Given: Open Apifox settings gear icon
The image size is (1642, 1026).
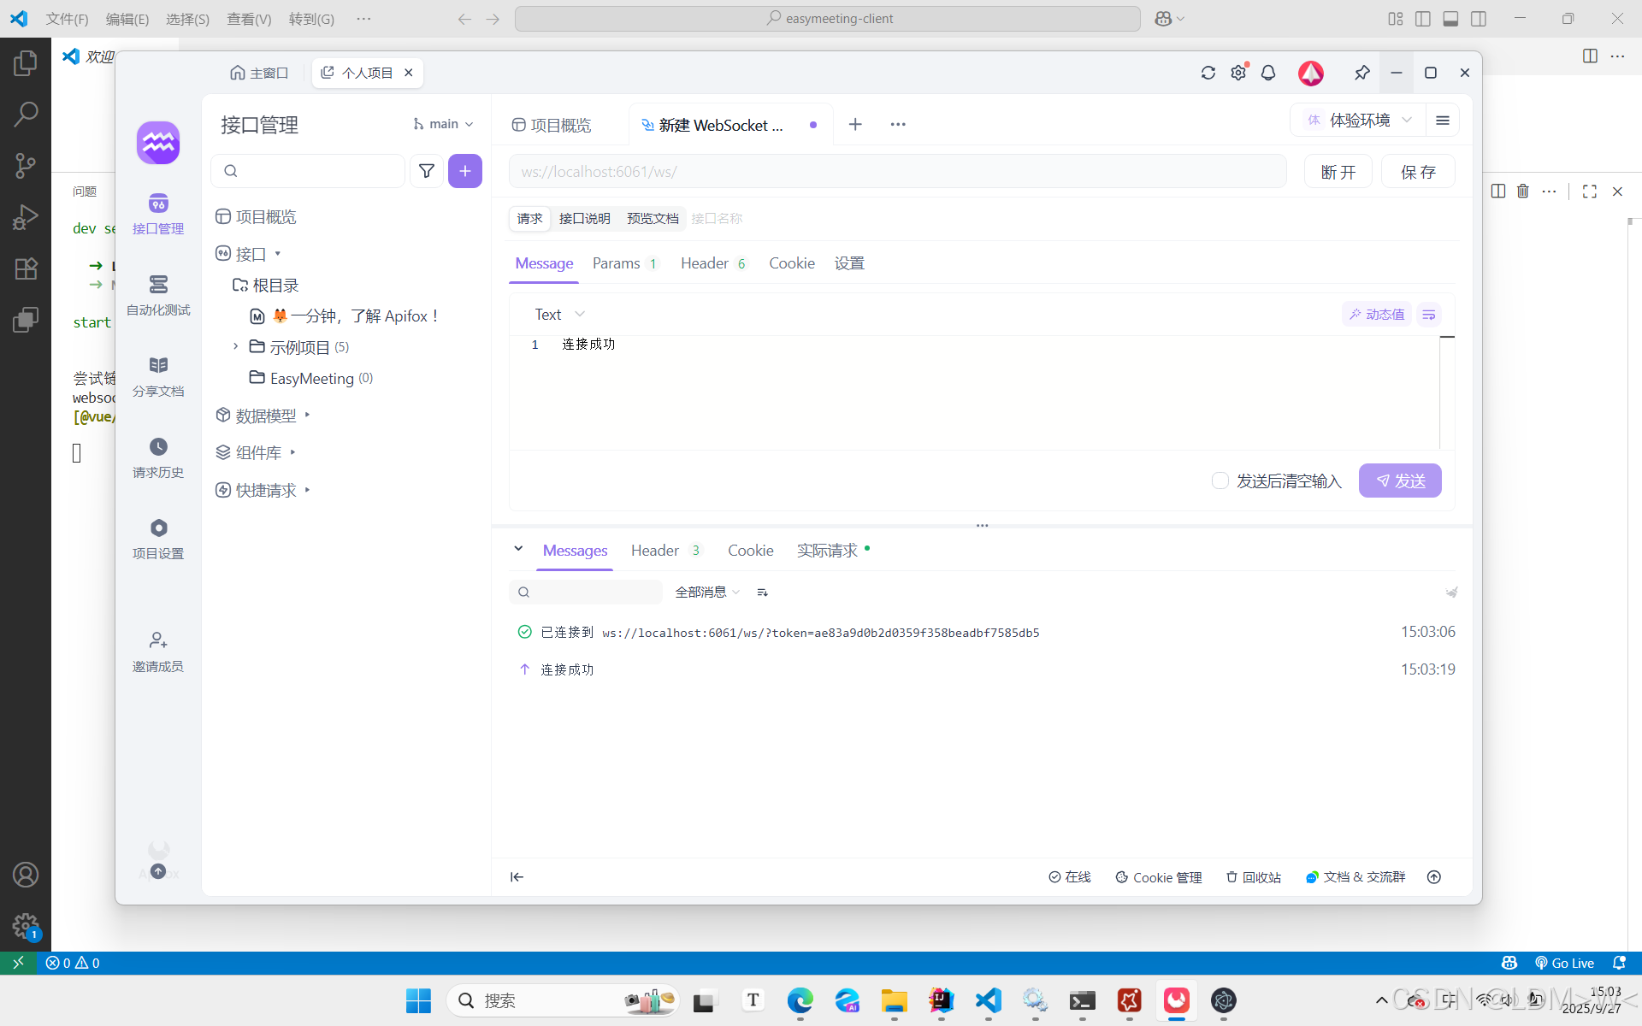Looking at the screenshot, I should pos(1238,73).
